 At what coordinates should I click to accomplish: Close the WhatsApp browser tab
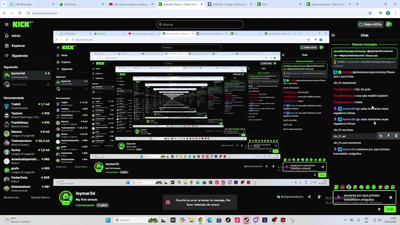click(x=53, y=4)
